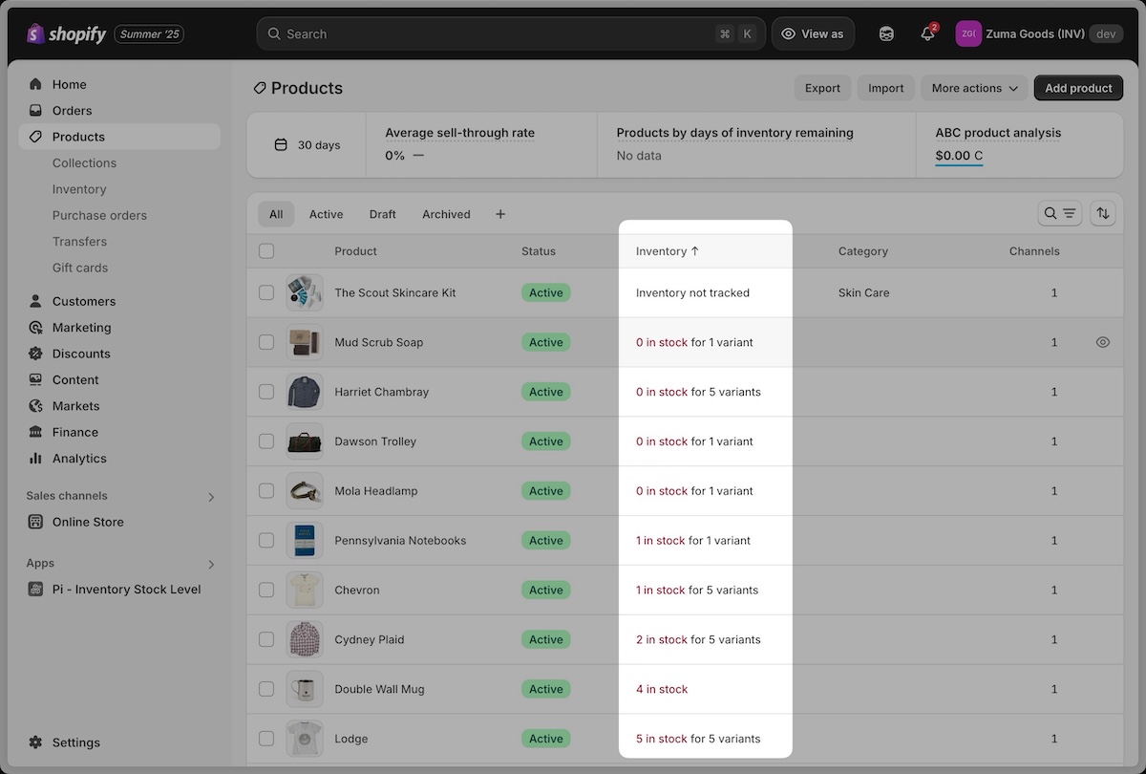1146x774 pixels.
Task: Select Double Wall Mug checkbox
Action: 266,689
